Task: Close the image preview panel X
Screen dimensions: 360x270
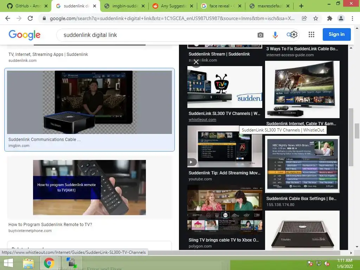Action: pyautogui.click(x=196, y=62)
